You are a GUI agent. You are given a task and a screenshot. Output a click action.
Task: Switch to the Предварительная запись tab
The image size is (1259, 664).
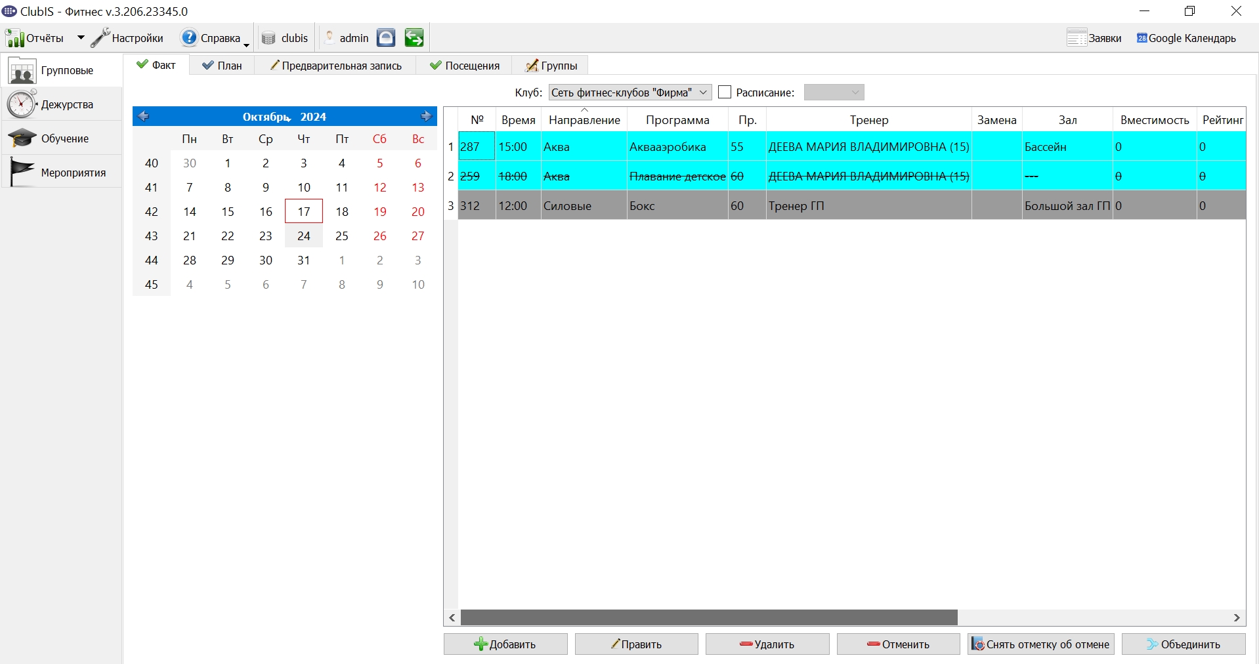pyautogui.click(x=335, y=66)
